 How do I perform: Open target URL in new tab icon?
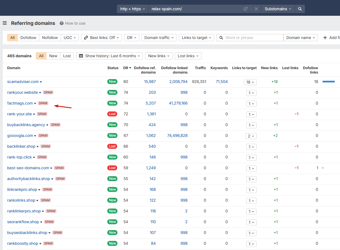(245, 9)
